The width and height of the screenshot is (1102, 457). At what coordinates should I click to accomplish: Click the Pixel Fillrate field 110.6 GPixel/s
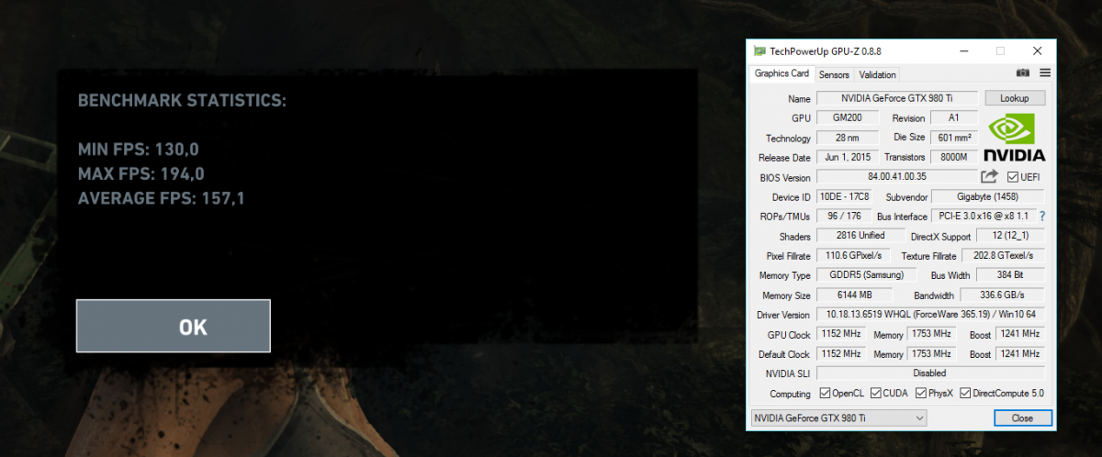point(854,255)
